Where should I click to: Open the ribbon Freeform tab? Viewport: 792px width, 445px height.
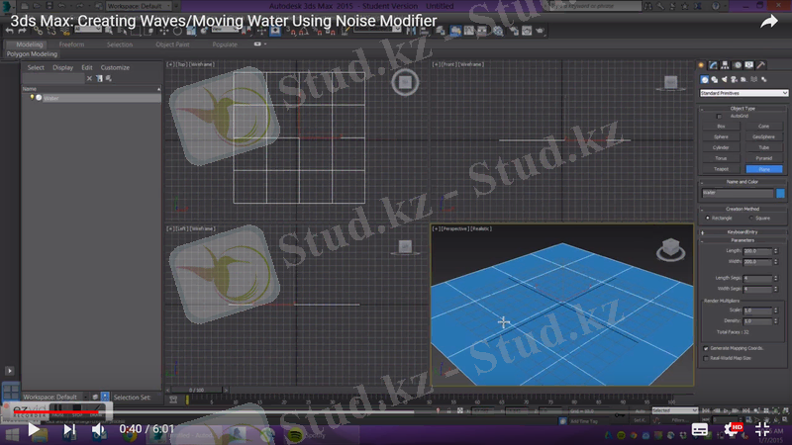tap(71, 44)
